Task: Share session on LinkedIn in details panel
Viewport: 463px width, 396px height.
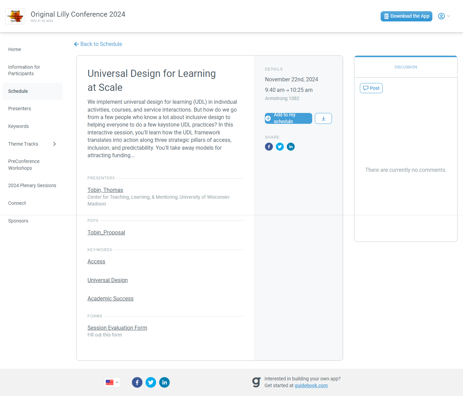Action: 291,147
